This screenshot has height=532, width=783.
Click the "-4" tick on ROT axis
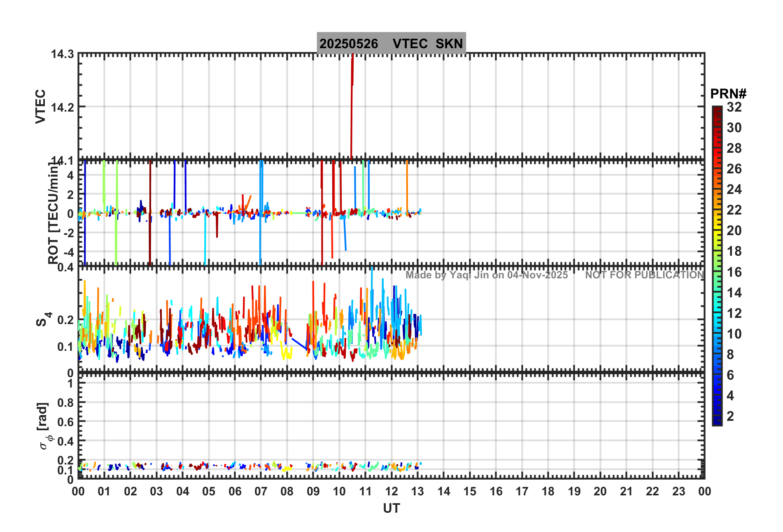click(70, 252)
